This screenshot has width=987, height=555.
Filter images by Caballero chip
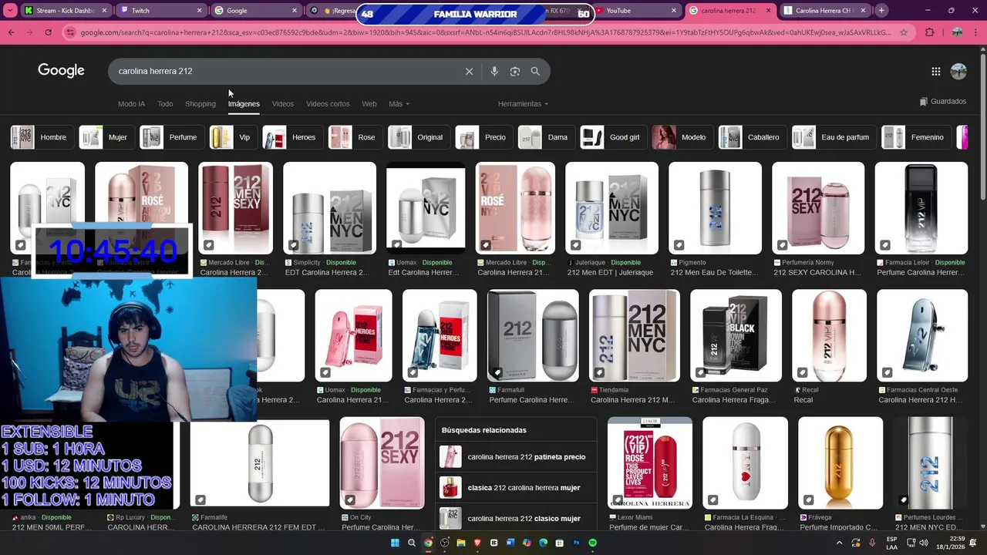click(x=753, y=137)
